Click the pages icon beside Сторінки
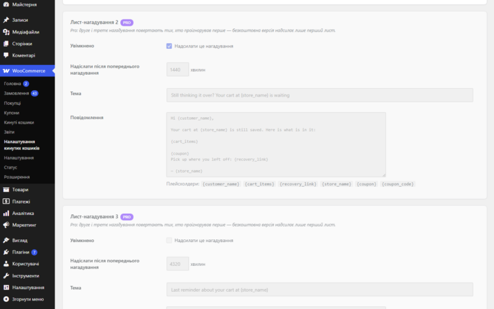This screenshot has height=309, width=494. tap(6, 44)
